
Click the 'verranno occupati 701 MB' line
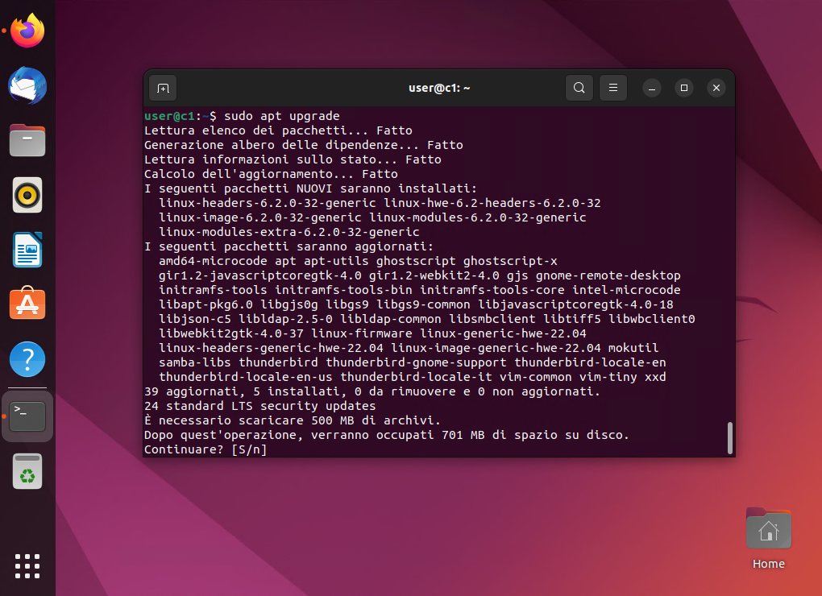pos(386,435)
